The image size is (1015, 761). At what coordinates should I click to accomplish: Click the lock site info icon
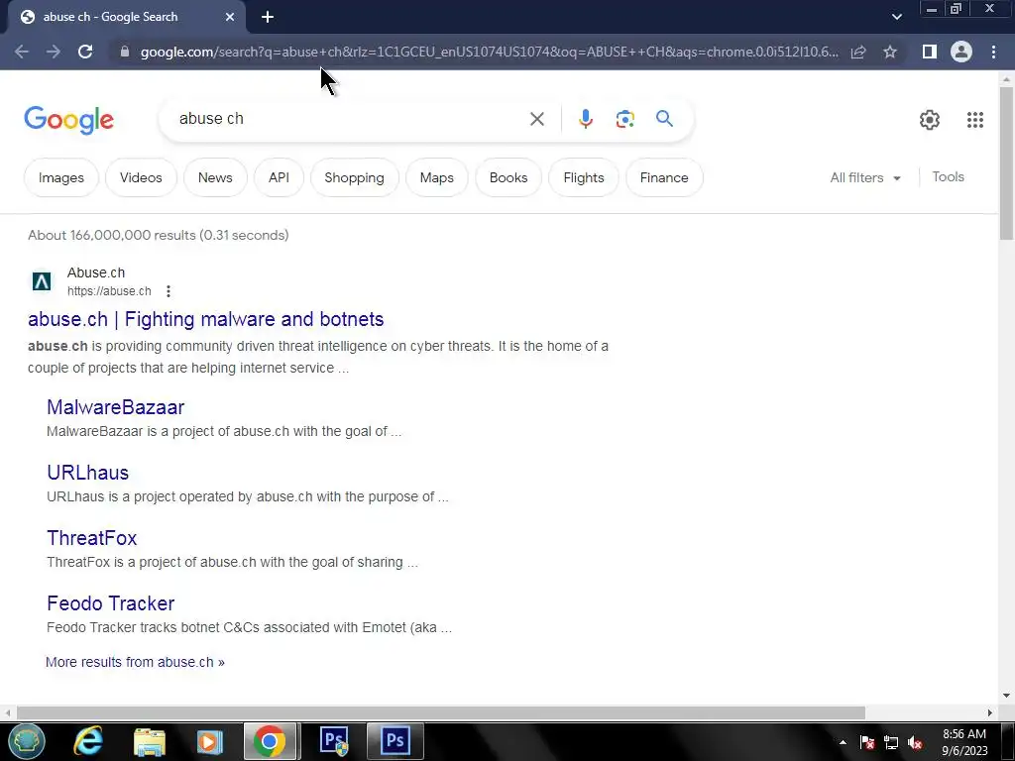pyautogui.click(x=125, y=52)
